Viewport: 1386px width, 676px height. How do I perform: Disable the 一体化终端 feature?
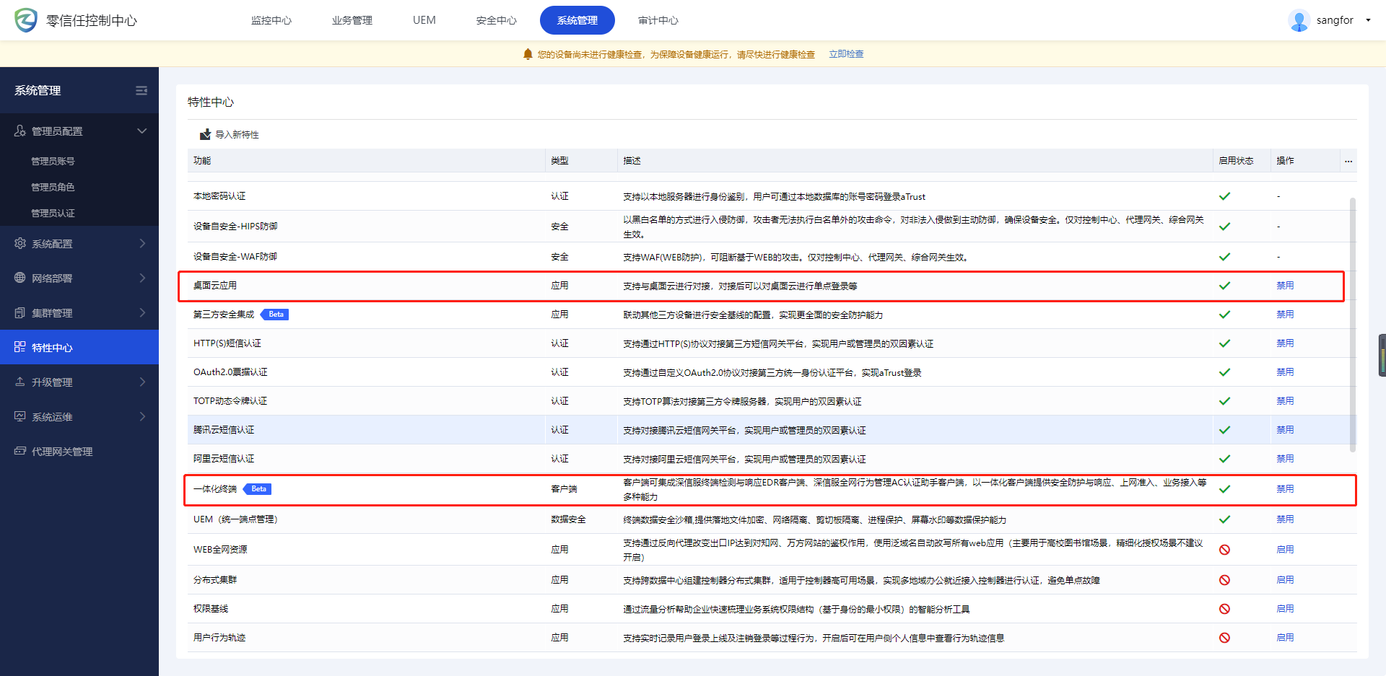[x=1285, y=489]
